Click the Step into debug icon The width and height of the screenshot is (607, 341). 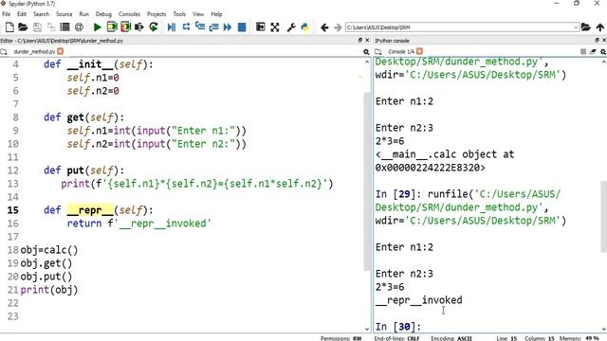click(200, 27)
